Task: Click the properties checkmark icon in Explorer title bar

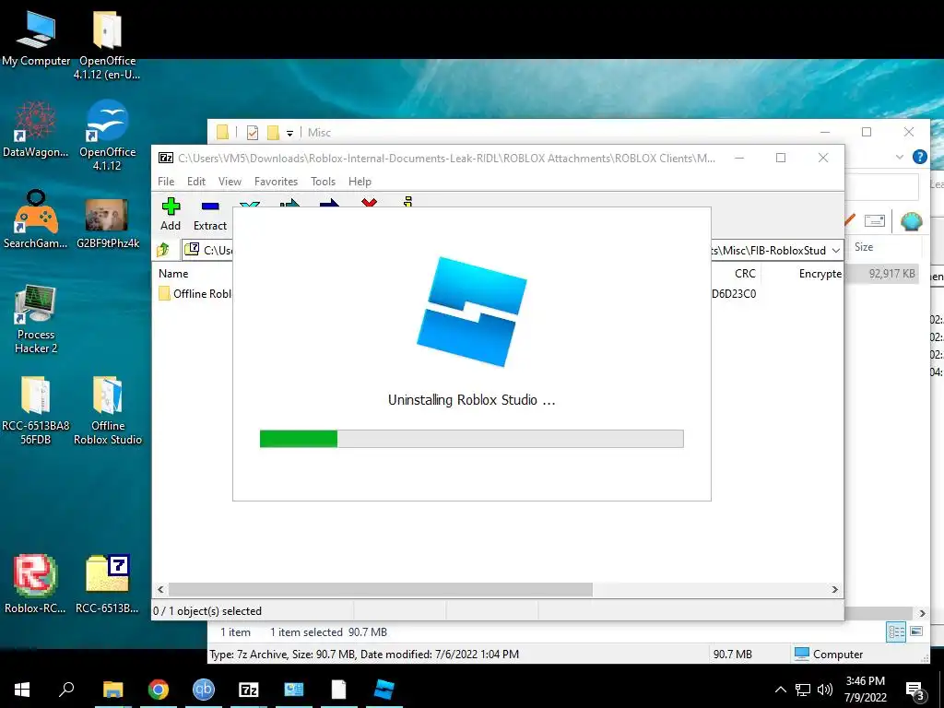Action: [x=253, y=133]
